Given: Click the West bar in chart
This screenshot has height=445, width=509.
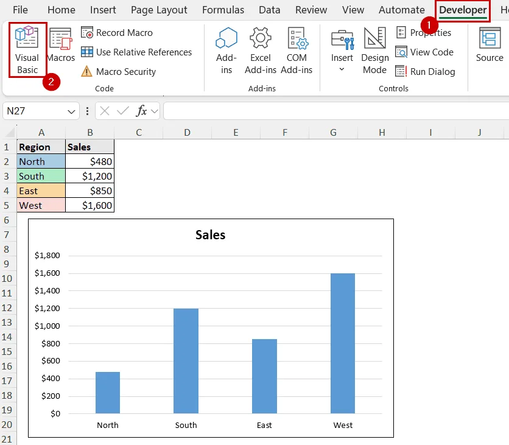Looking at the screenshot, I should click(x=343, y=343).
